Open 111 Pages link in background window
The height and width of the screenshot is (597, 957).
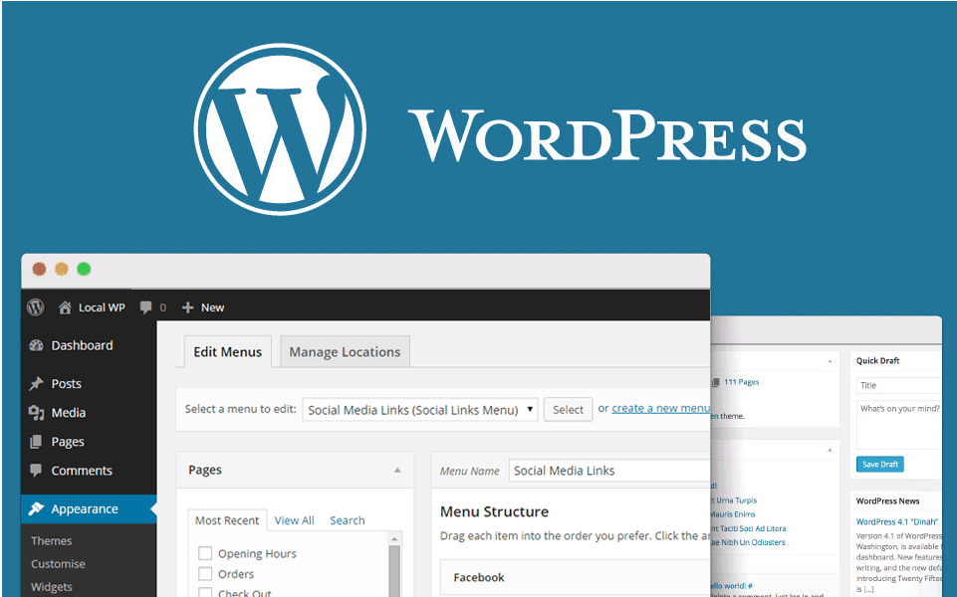[x=742, y=382]
